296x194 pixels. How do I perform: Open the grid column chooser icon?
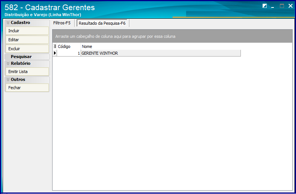pyautogui.click(x=55, y=46)
